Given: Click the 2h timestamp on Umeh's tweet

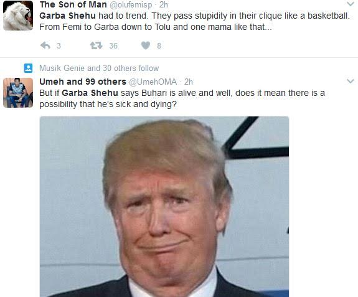Looking at the screenshot, I should coord(189,82).
